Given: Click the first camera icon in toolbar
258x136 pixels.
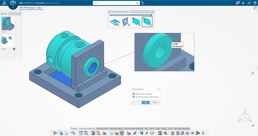Looking at the screenshot, I should click(104, 133).
